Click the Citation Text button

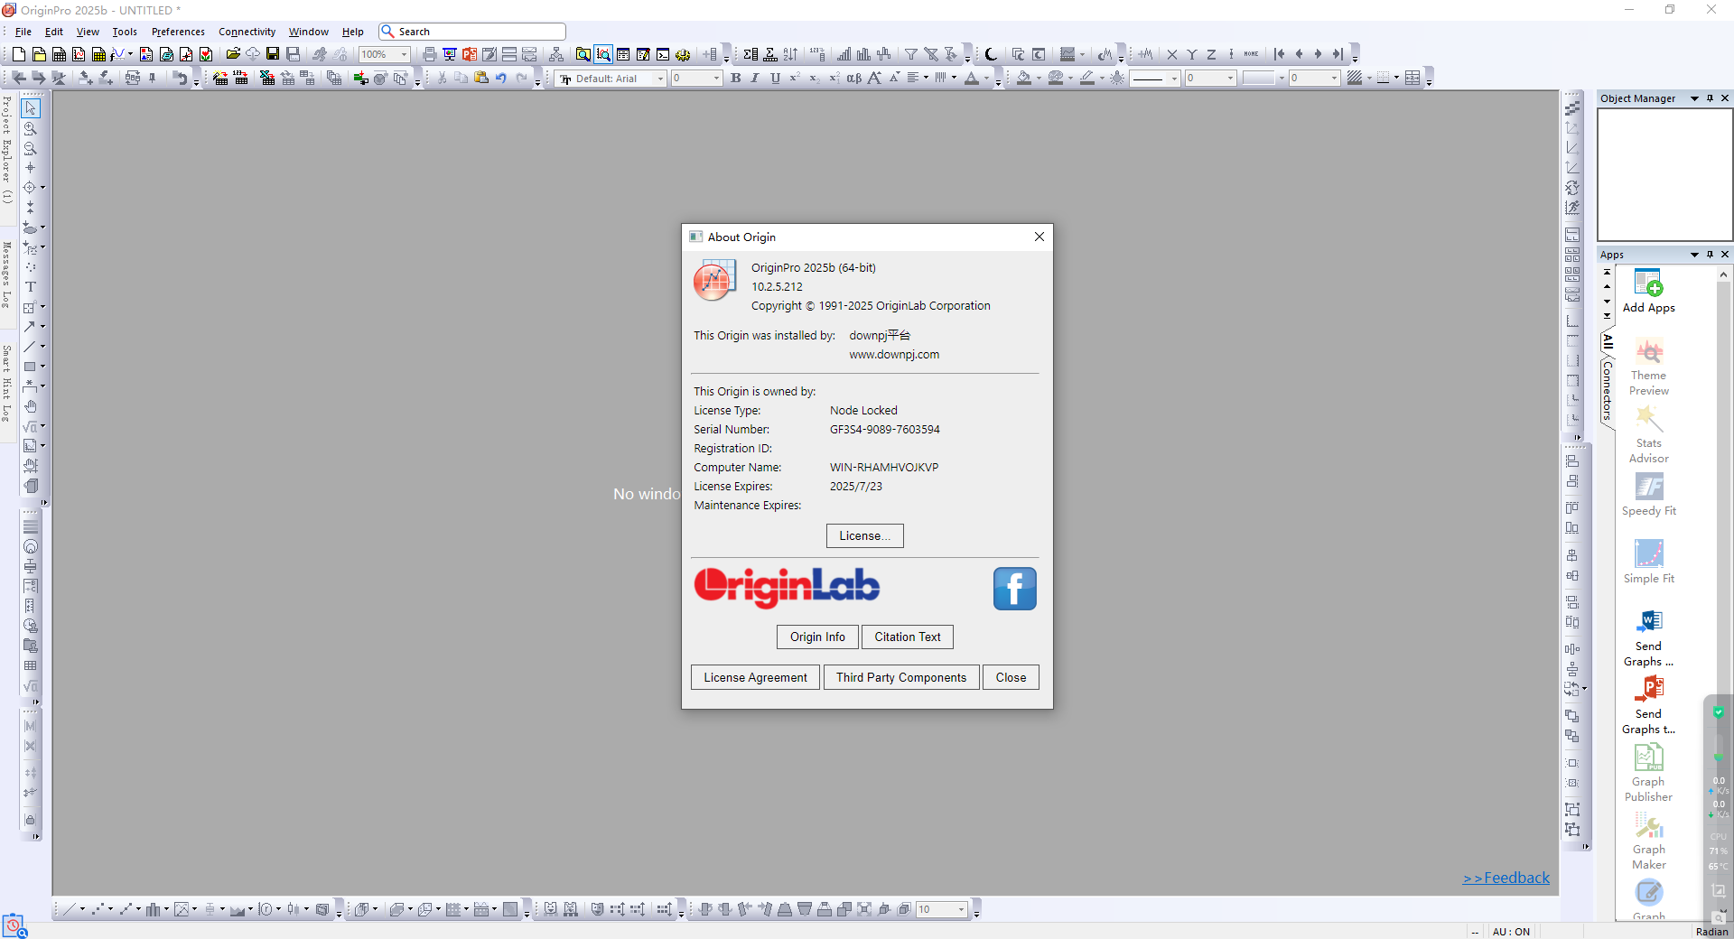(907, 637)
